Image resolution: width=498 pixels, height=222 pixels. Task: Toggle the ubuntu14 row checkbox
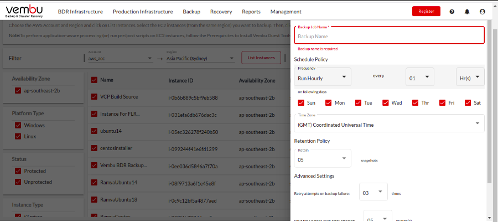click(x=94, y=131)
